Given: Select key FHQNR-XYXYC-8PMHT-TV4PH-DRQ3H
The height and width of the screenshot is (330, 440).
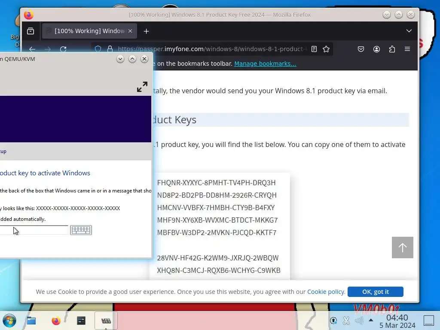Looking at the screenshot, I should tap(217, 183).
